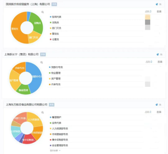
Task: Sort by 占比 in 上海新长宁 panel
Action: [x=149, y=62]
